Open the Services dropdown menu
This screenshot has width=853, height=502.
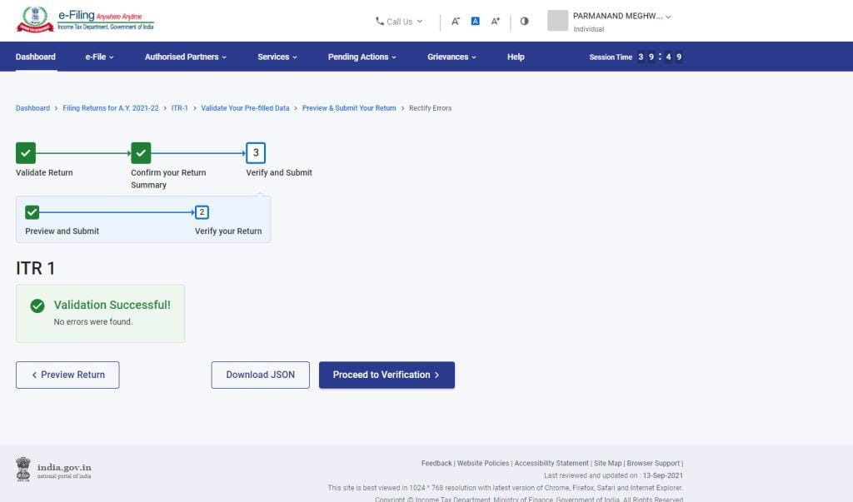pos(275,57)
